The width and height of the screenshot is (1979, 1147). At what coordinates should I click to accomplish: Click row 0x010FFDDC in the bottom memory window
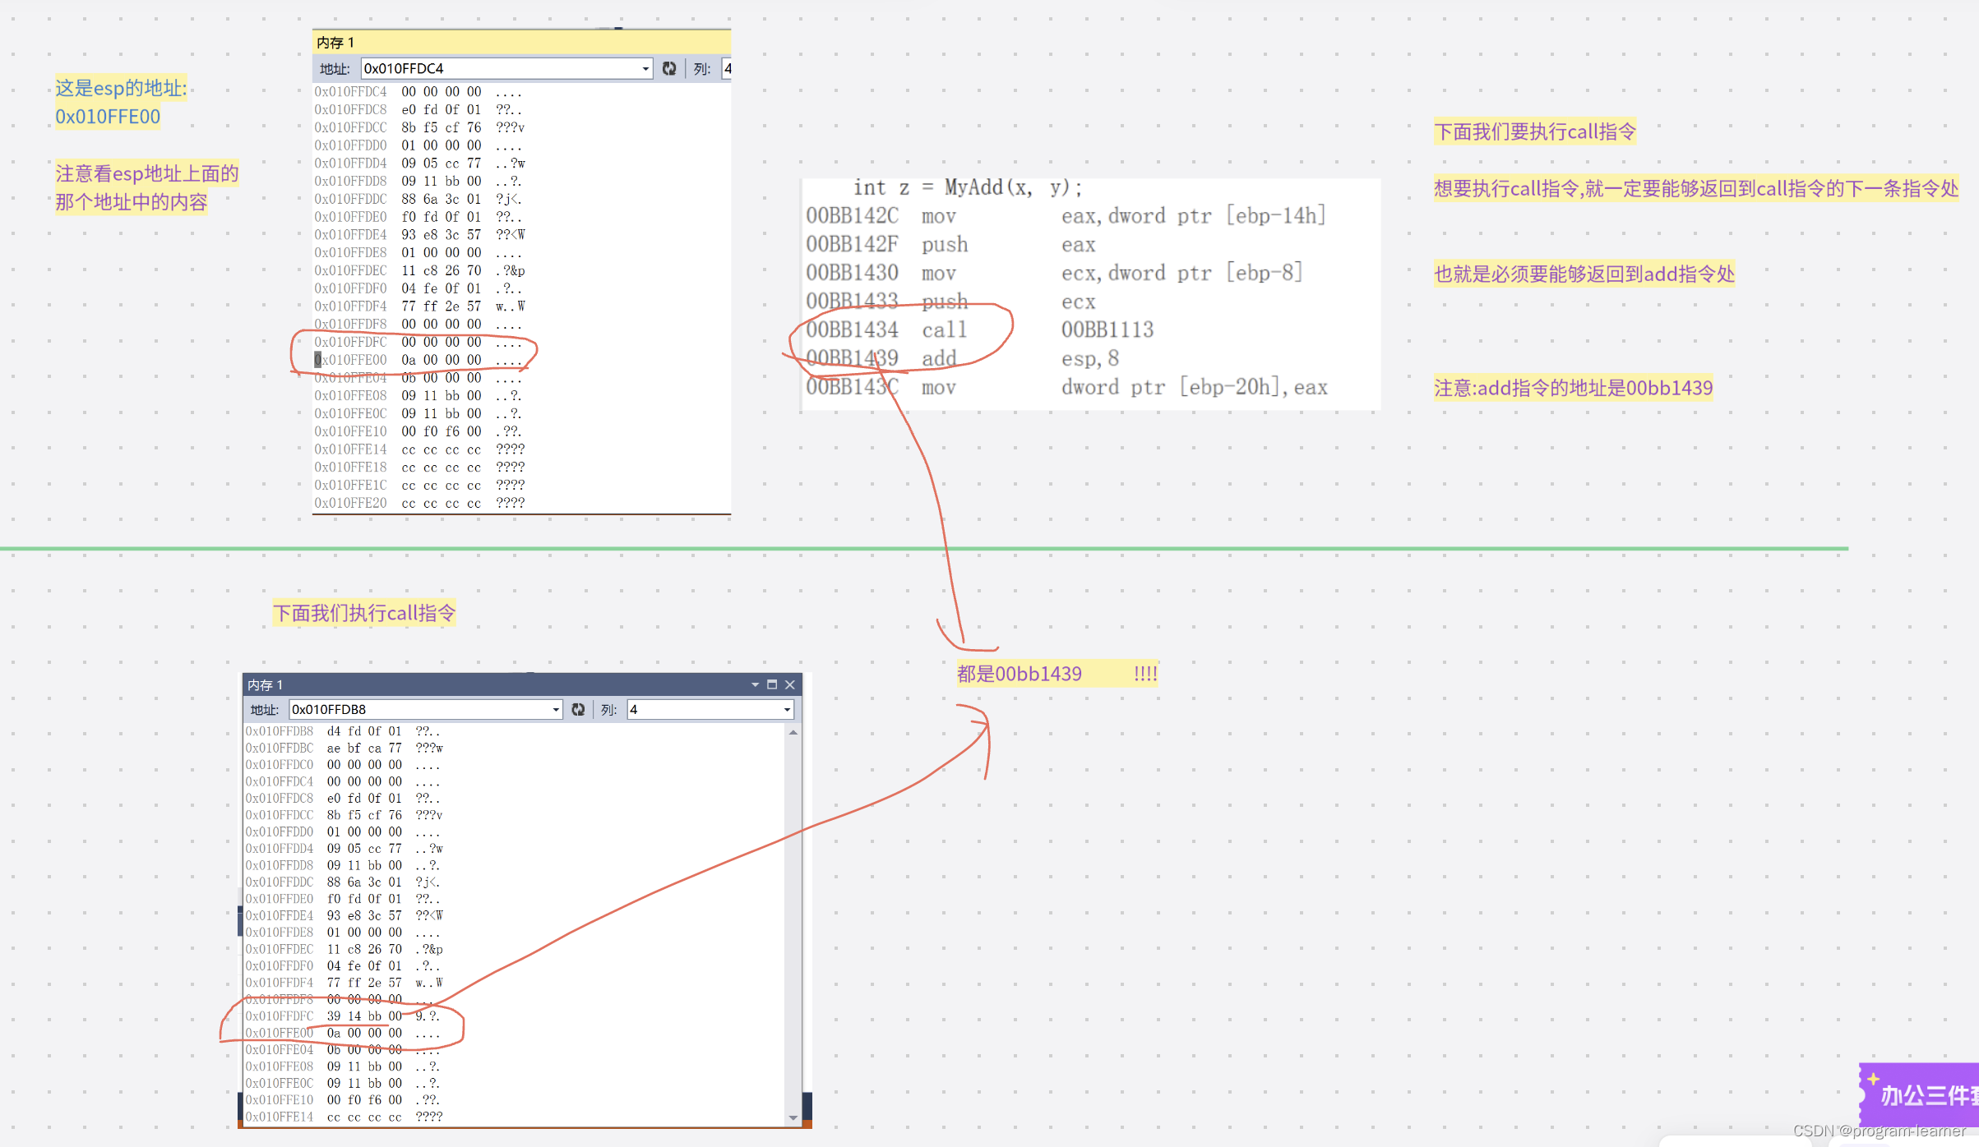343,882
